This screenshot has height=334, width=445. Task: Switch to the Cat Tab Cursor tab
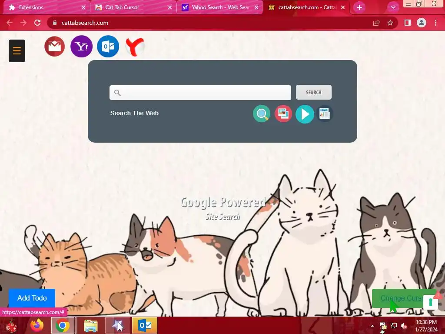coord(132,7)
